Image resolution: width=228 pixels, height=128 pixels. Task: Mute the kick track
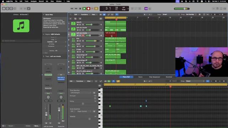(x=78, y=41)
